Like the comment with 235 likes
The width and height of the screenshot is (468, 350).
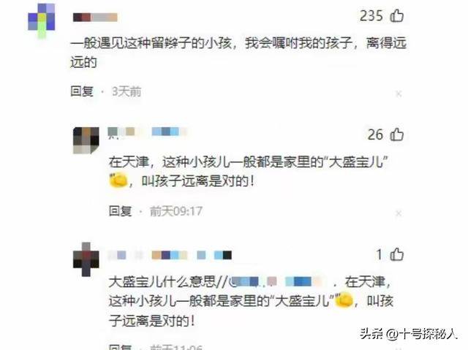[396, 15]
